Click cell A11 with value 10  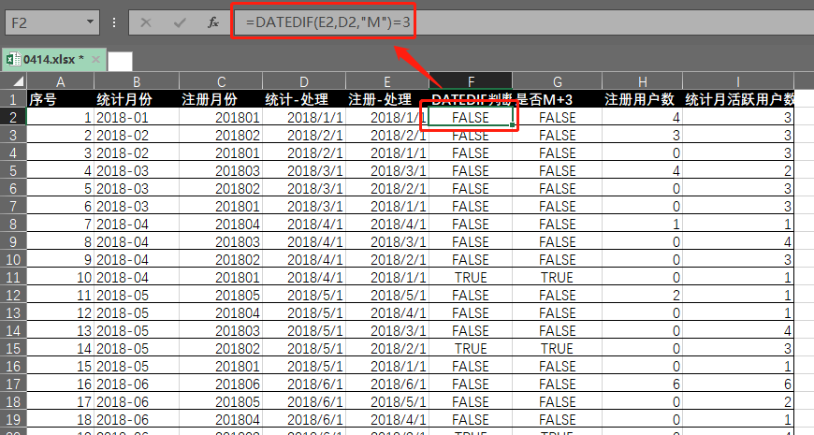tap(60, 277)
